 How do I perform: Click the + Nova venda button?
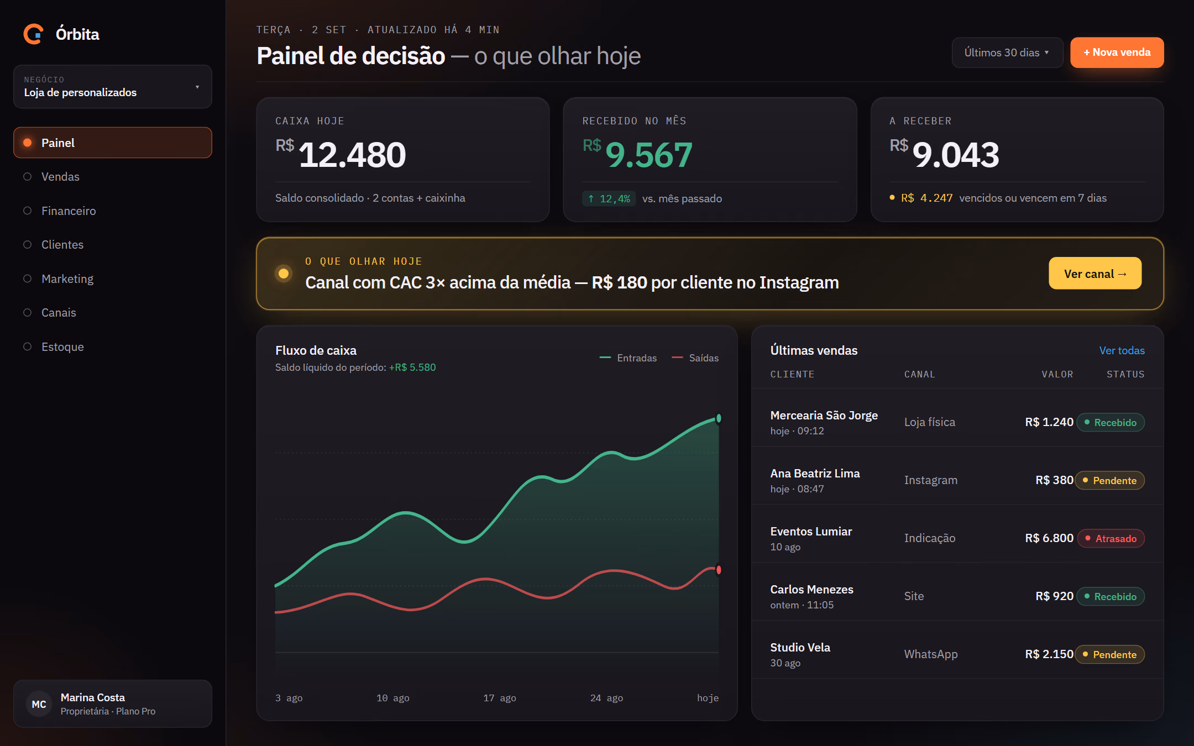click(1117, 52)
